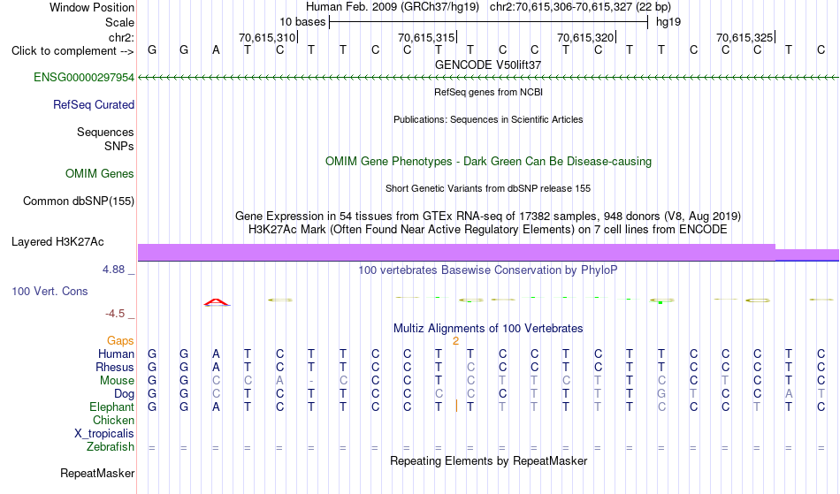Click the dash gap in Mouse alignment row
Image resolution: width=840 pixels, height=494 pixels.
click(x=311, y=381)
